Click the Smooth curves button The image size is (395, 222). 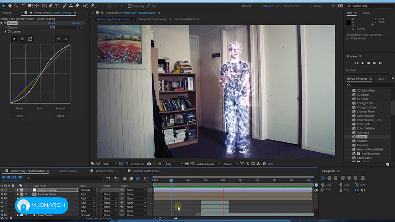60,108
